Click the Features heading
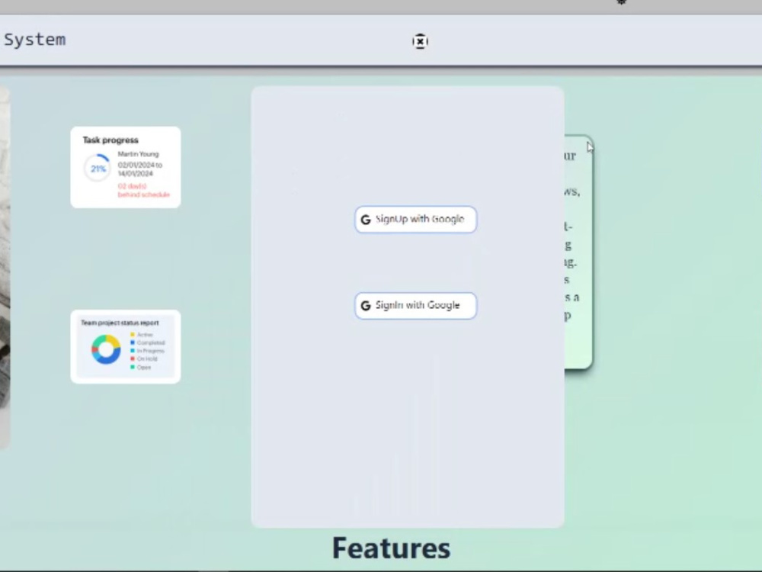Viewport: 762px width, 572px height. pos(391,548)
